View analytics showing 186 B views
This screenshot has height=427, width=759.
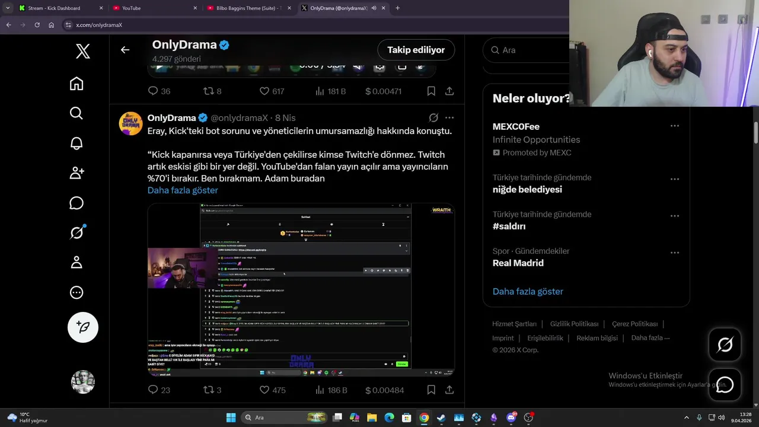click(x=331, y=390)
